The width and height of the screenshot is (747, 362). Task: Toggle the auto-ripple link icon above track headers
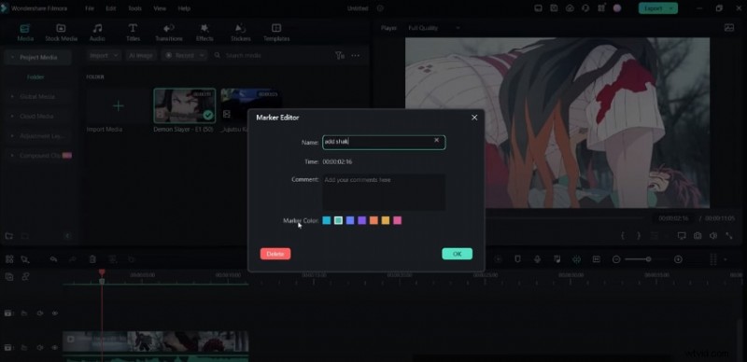[x=25, y=276]
